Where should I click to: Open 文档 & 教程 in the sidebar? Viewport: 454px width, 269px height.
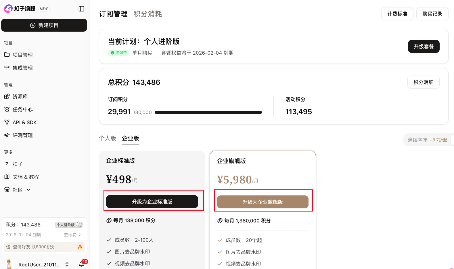[x=26, y=177]
